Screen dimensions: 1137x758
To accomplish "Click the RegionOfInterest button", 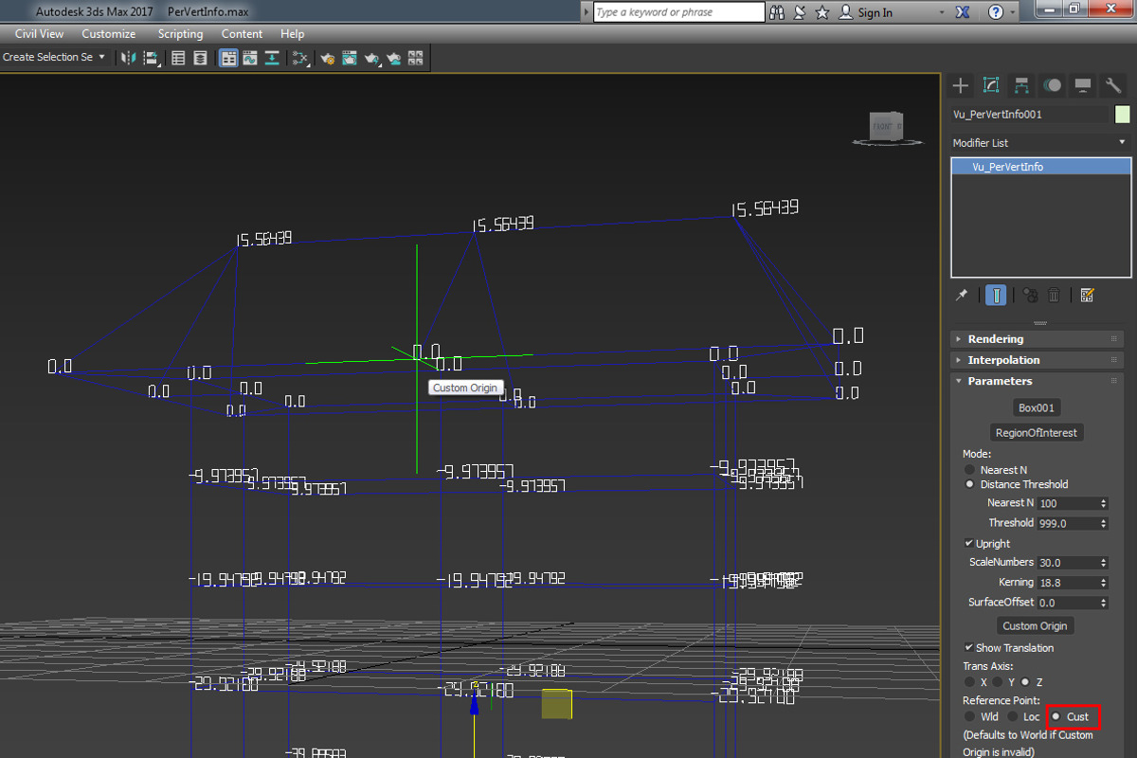I will [x=1038, y=433].
